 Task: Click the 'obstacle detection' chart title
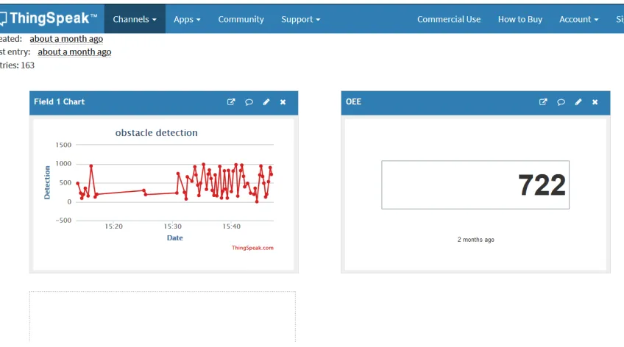pyautogui.click(x=157, y=133)
